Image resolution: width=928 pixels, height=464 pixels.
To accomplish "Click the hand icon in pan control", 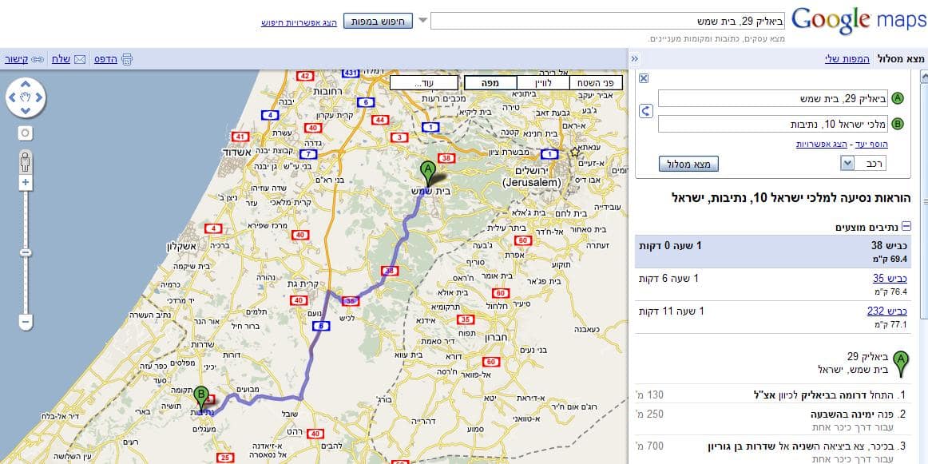I will click(25, 97).
